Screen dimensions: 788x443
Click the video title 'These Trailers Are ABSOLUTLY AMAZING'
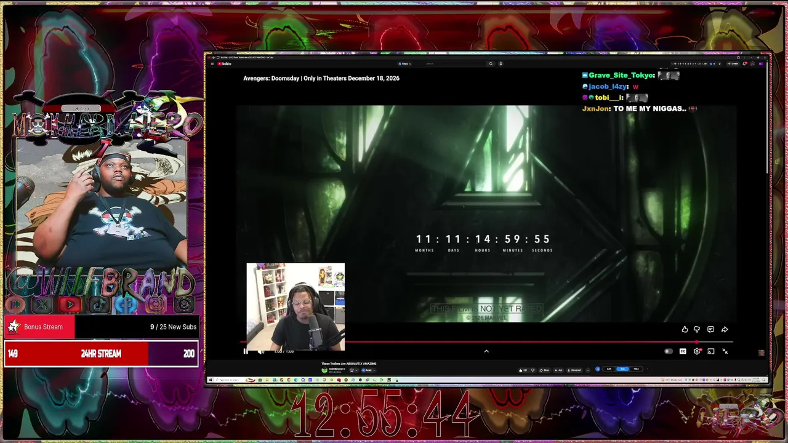348,364
